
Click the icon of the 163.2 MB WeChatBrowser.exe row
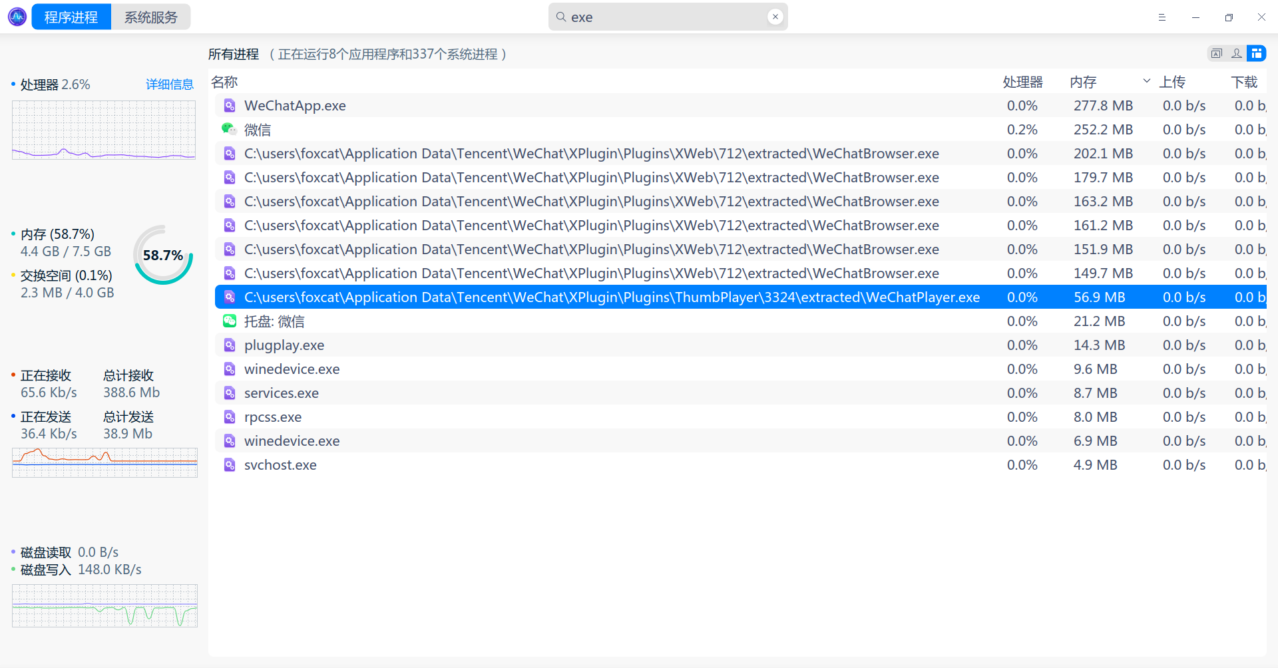click(x=230, y=201)
